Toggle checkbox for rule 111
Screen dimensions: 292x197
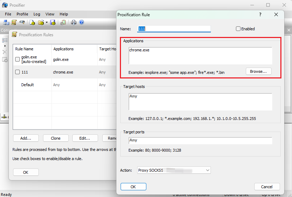click(x=17, y=72)
